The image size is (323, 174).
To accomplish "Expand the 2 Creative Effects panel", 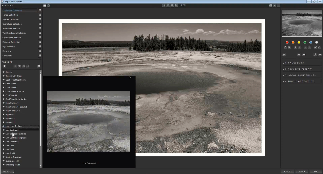I will click(302, 69).
